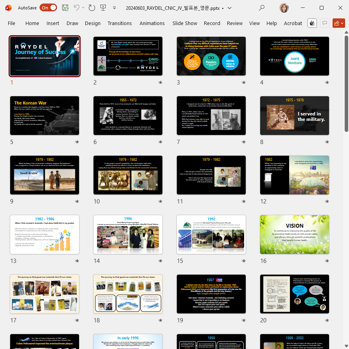Screen dimensions: 349x349
Task: Select slide 7 titled 1972 - 1975
Action: (211, 115)
